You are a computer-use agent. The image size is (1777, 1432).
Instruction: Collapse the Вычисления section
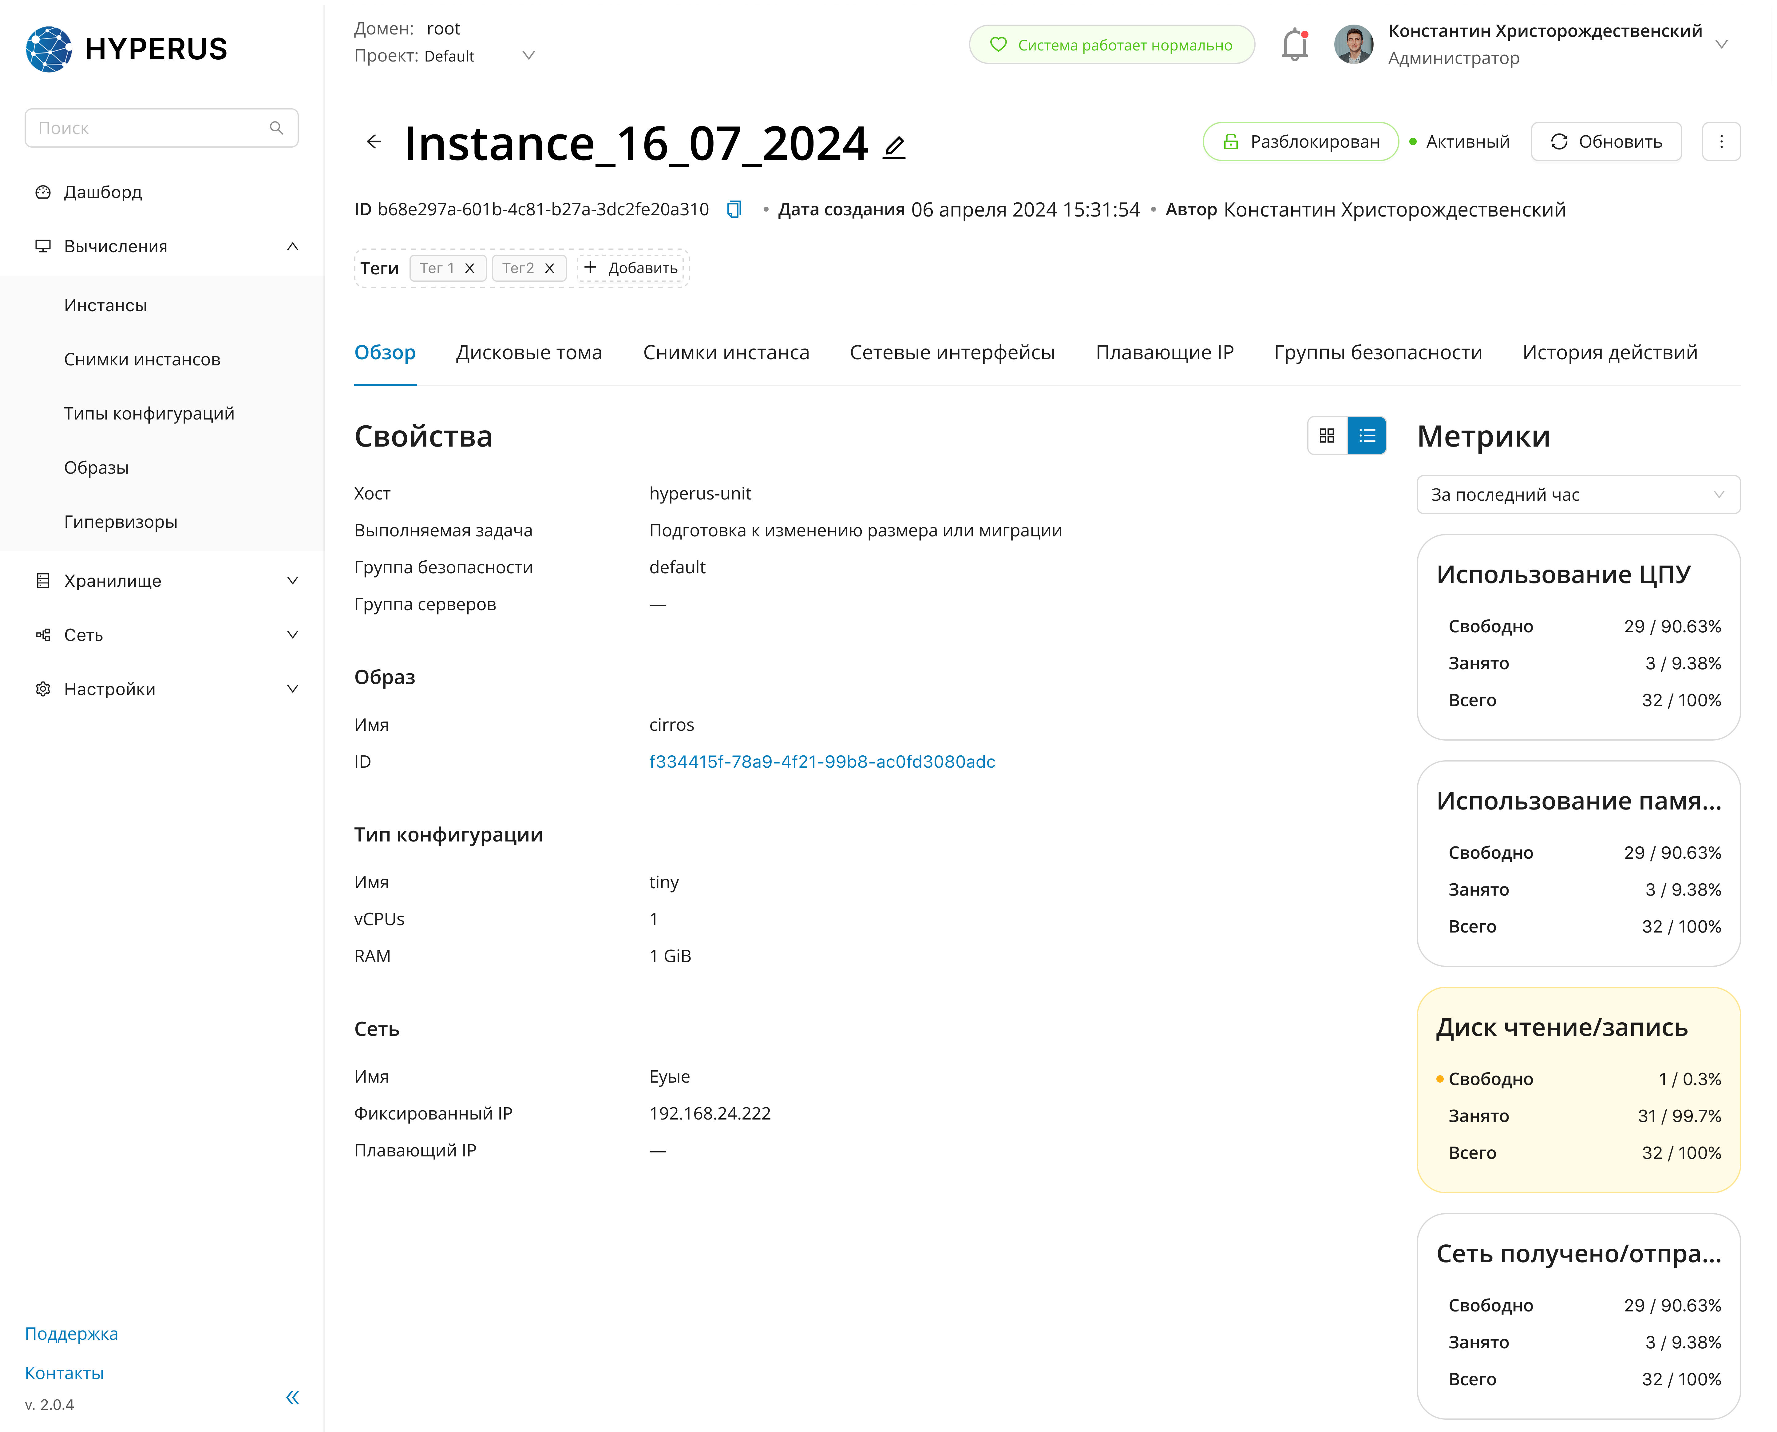162,247
